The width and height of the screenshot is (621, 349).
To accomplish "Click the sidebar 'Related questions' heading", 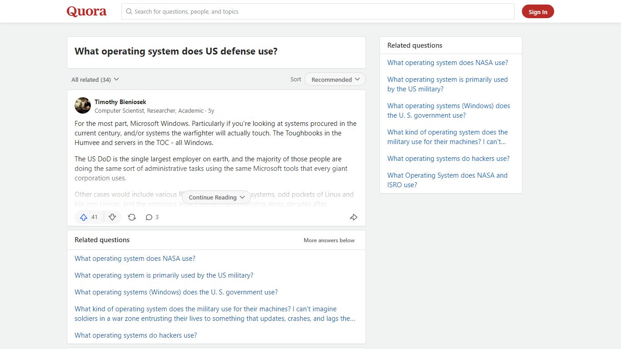I will coord(415,45).
